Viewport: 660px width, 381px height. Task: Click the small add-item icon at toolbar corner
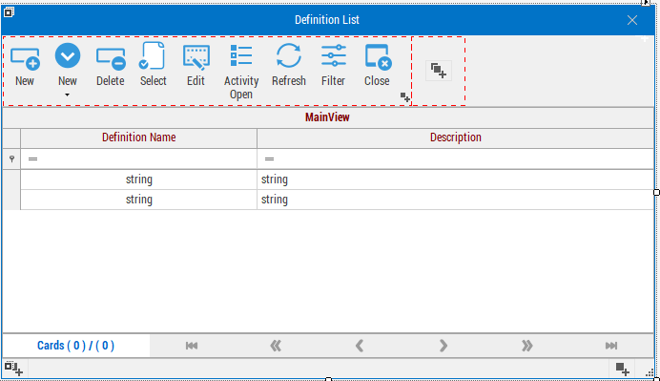coord(405,97)
